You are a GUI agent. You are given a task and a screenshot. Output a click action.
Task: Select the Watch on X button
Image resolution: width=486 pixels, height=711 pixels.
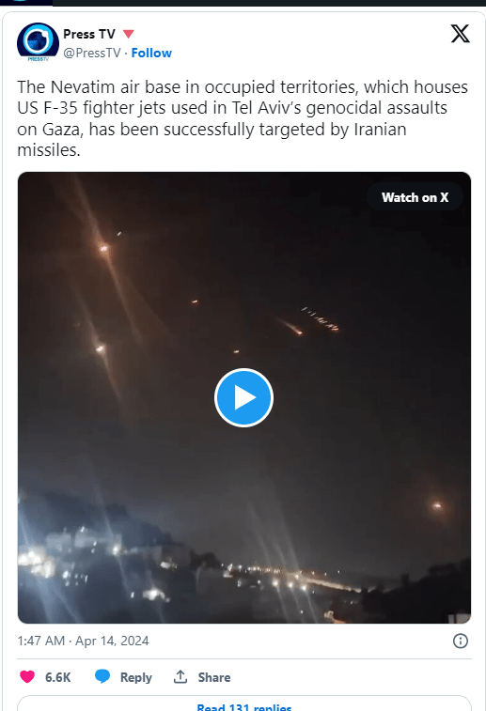pos(415,197)
